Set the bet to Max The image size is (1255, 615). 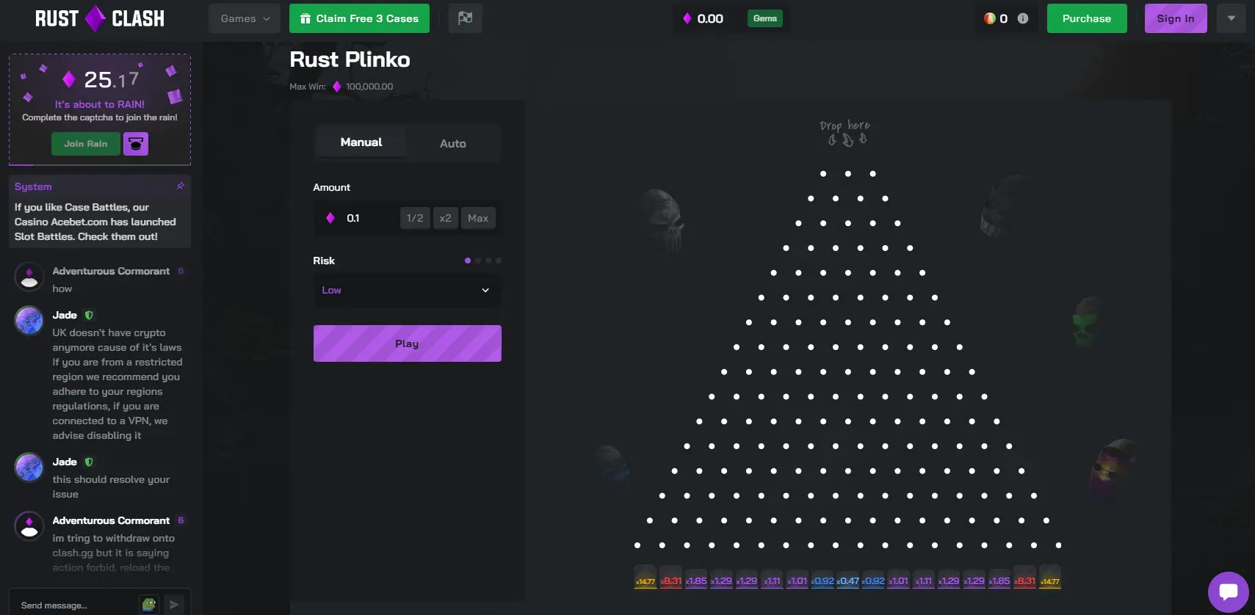[478, 218]
